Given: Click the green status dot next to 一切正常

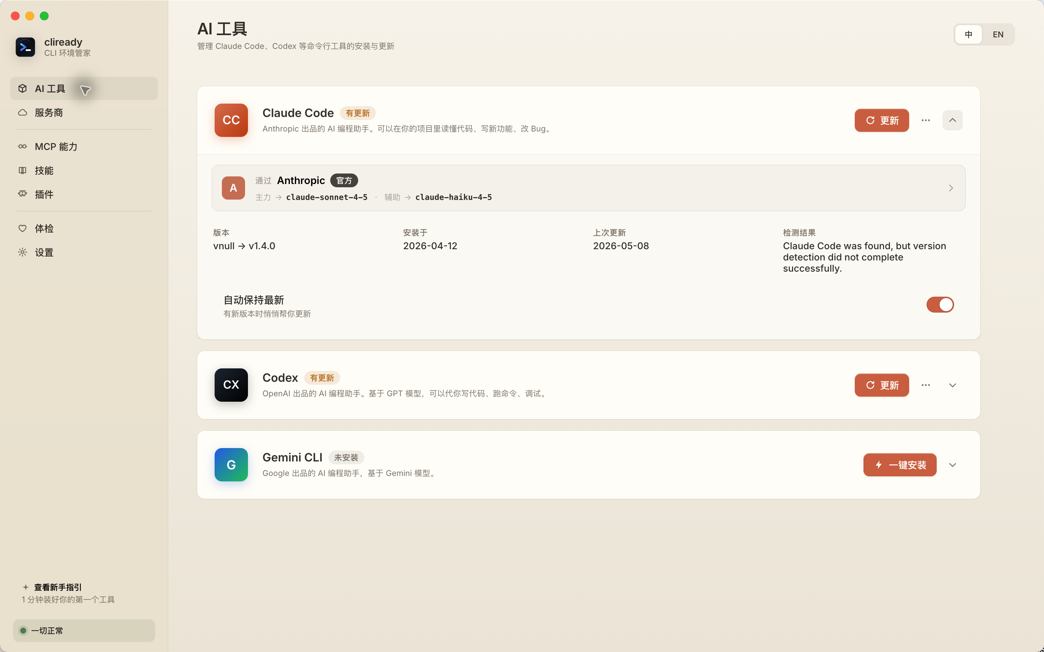Looking at the screenshot, I should 23,630.
